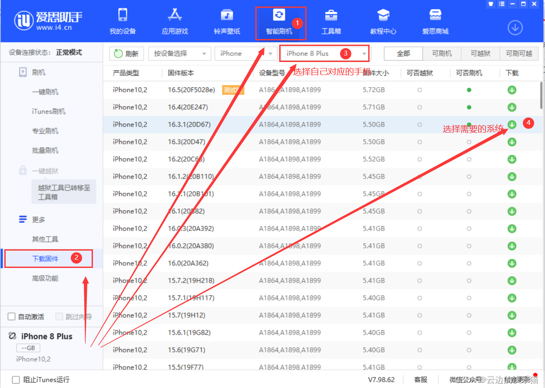Click the 客服 link in status bar
The image size is (545, 388).
click(x=420, y=380)
